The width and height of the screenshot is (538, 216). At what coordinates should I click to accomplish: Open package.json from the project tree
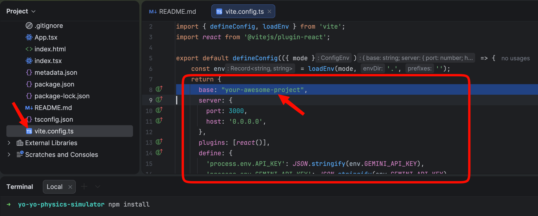coord(54,85)
